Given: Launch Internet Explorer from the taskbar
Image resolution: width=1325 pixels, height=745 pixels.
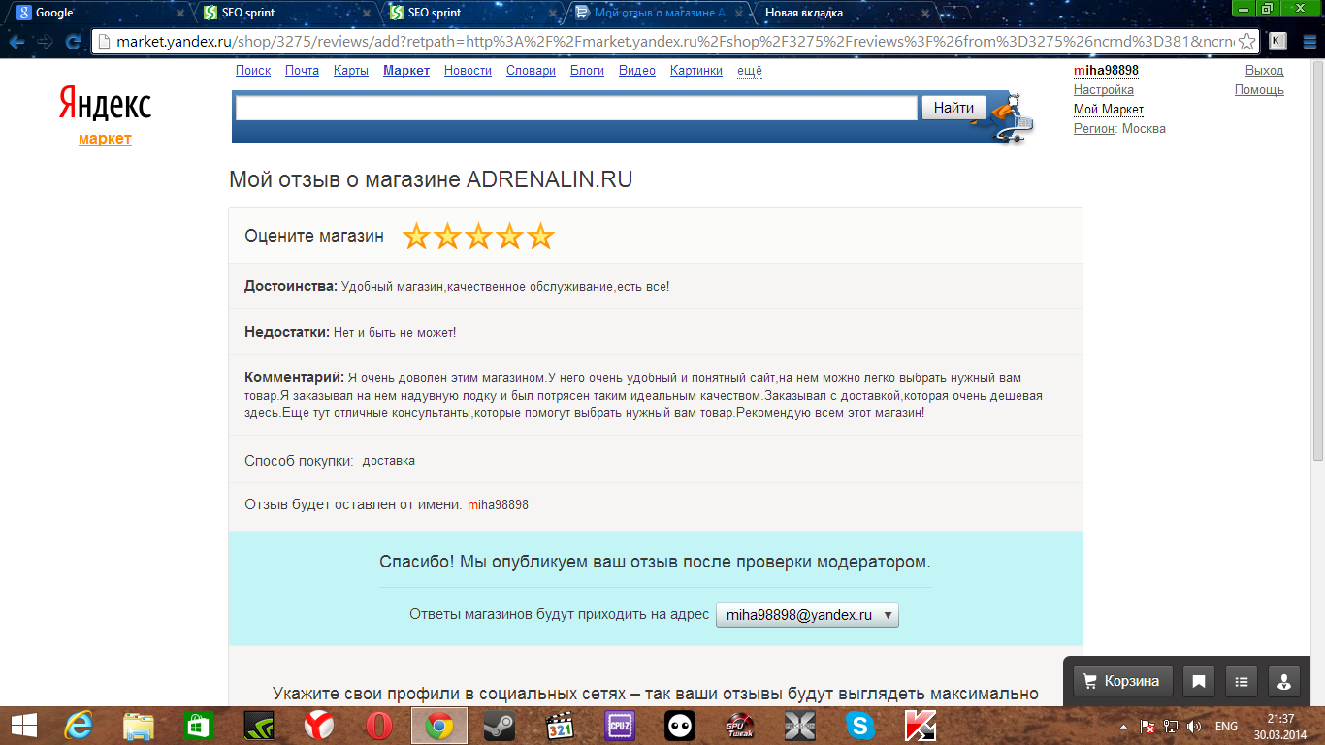Looking at the screenshot, I should (78, 726).
